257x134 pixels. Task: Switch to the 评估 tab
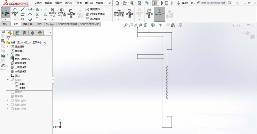pos(39,24)
